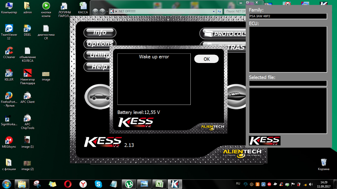Open Skype from the taskbar
Image resolution: width=337 pixels, height=189 pixels.
point(98,184)
